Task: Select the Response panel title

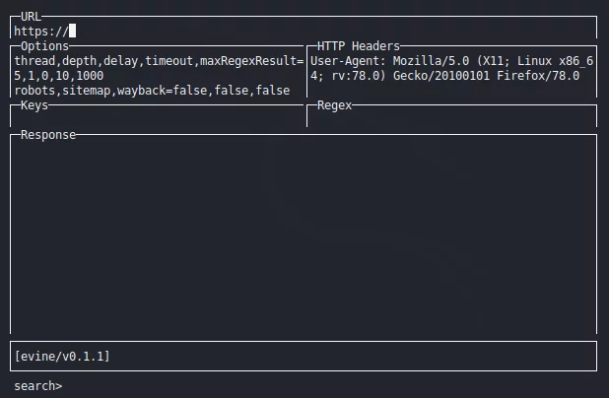Action: pos(48,135)
